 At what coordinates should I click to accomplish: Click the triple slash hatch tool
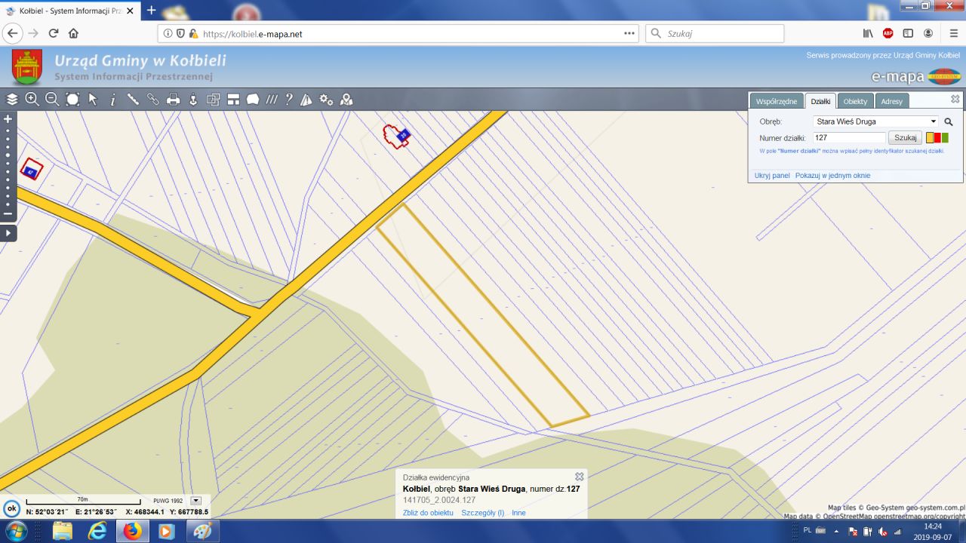pyautogui.click(x=272, y=100)
